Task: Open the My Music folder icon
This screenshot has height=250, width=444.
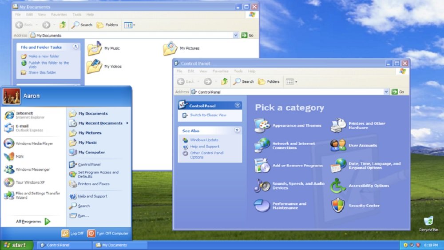Action: (95, 48)
